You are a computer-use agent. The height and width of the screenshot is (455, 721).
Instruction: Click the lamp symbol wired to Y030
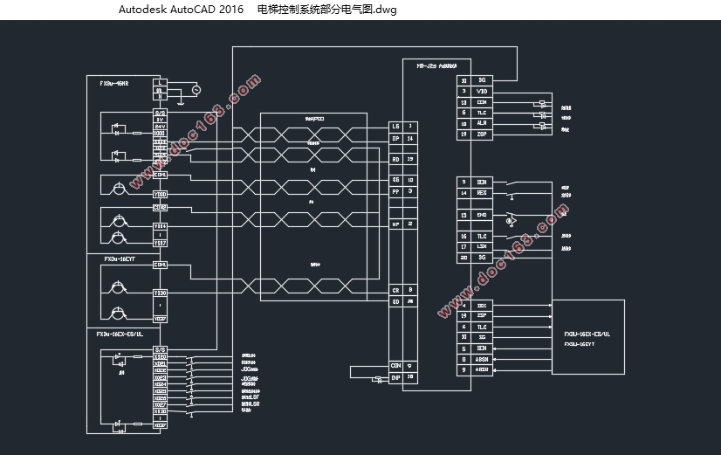[x=118, y=287]
